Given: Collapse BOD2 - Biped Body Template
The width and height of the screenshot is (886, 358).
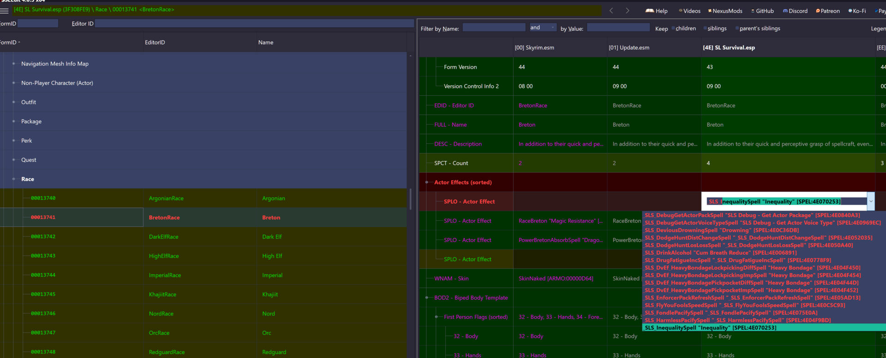Looking at the screenshot, I should click(x=426, y=298).
